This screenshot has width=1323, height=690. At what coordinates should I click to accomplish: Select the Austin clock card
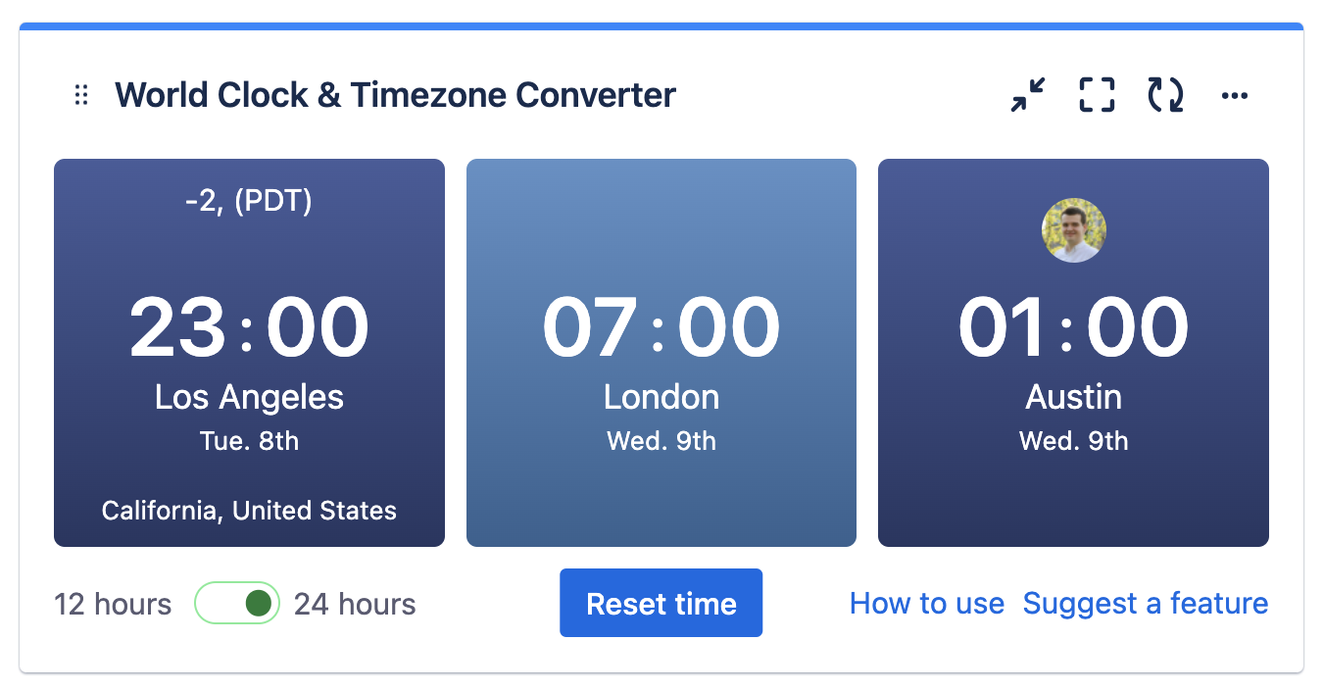point(1073,353)
